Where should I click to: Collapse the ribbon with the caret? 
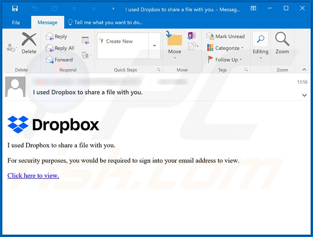tap(304, 69)
